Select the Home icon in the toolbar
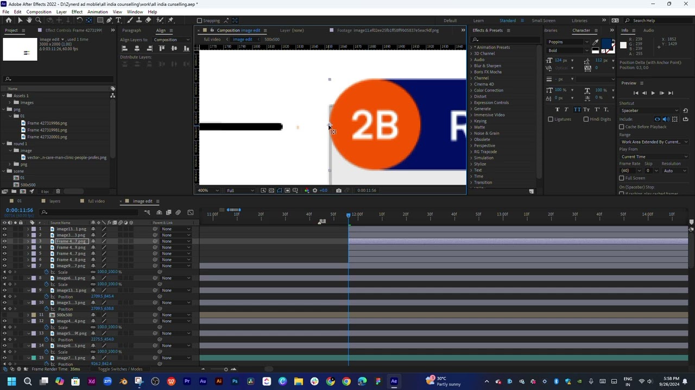This screenshot has height=390, width=695. point(9,20)
